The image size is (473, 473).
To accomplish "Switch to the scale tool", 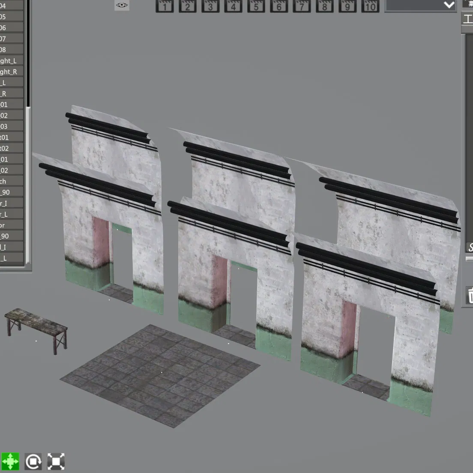I will click(x=56, y=461).
